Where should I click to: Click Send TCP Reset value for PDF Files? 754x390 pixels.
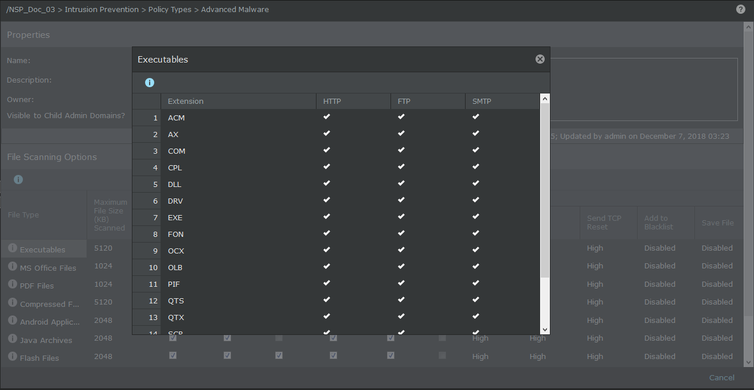595,284
